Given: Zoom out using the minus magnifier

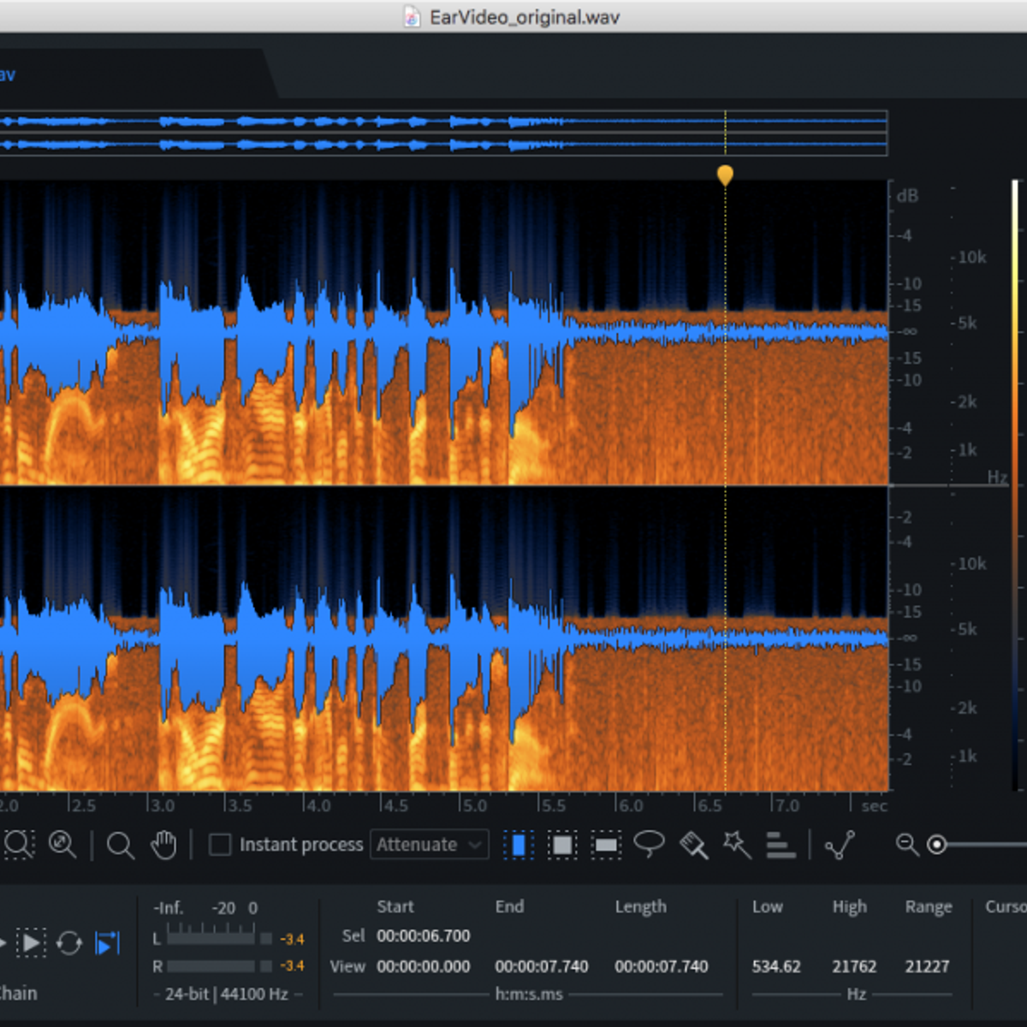Looking at the screenshot, I should [905, 845].
